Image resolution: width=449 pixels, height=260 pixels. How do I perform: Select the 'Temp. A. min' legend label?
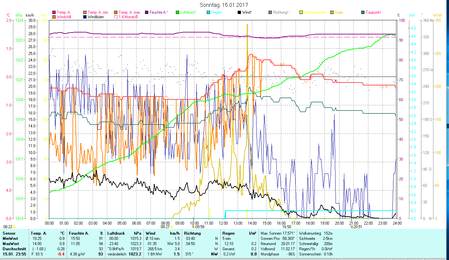[x=98, y=12]
